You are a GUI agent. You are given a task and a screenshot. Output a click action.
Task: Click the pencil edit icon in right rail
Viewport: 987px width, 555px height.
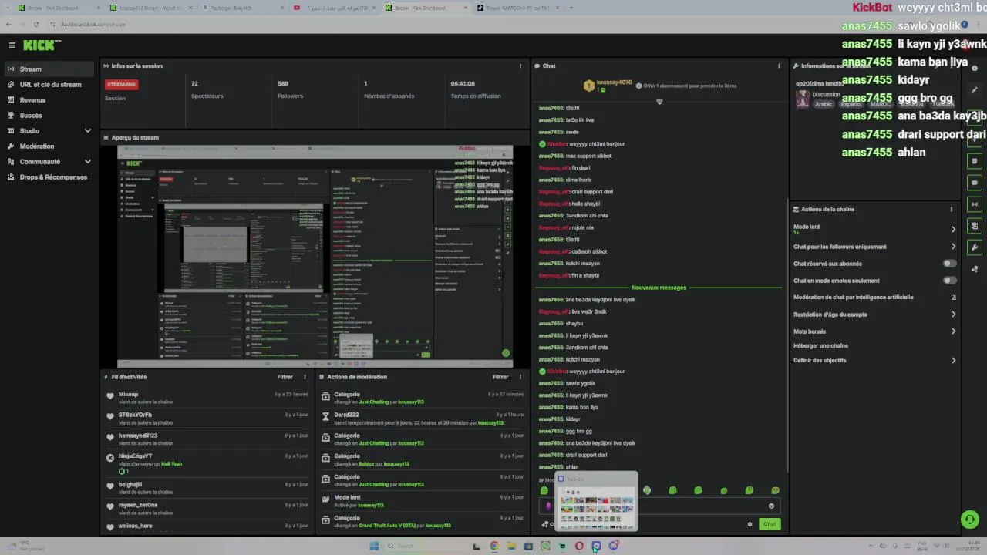point(975,90)
